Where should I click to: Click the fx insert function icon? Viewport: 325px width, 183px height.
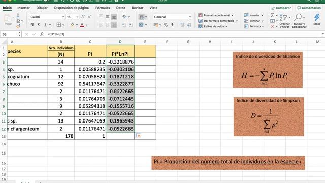tap(42, 34)
